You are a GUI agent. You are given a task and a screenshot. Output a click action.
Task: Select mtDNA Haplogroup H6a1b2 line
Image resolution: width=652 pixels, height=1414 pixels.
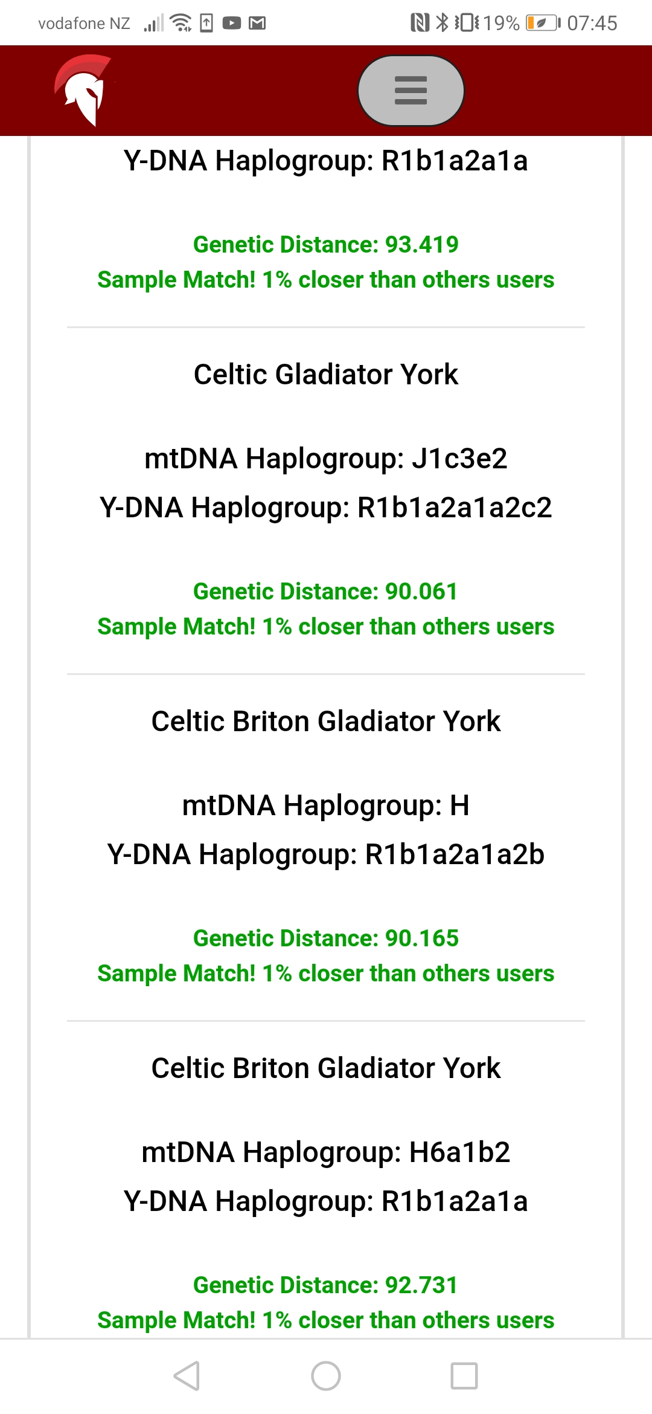tap(326, 1152)
